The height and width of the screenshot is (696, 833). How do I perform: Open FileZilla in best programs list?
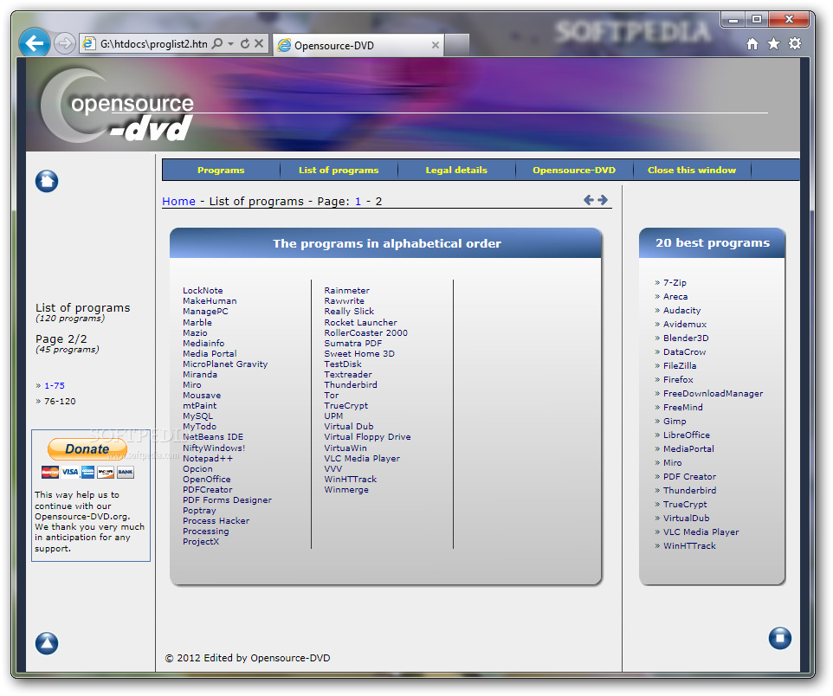pos(680,365)
